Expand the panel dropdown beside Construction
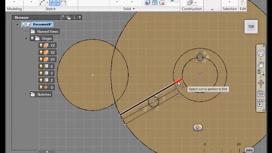The height and width of the screenshot is (153, 272). pos(212,9)
